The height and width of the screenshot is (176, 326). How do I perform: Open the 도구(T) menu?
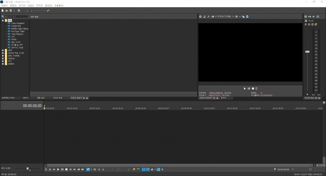coord(40,5)
